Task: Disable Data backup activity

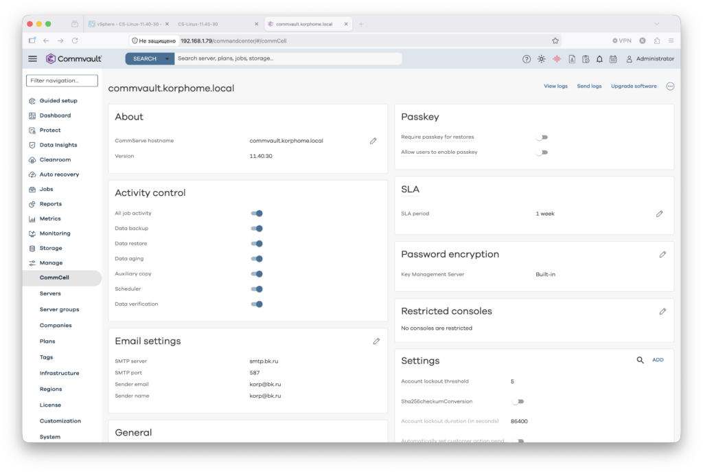Action: (257, 229)
